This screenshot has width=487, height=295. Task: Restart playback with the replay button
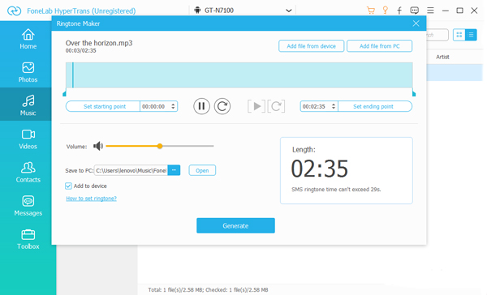click(x=222, y=106)
